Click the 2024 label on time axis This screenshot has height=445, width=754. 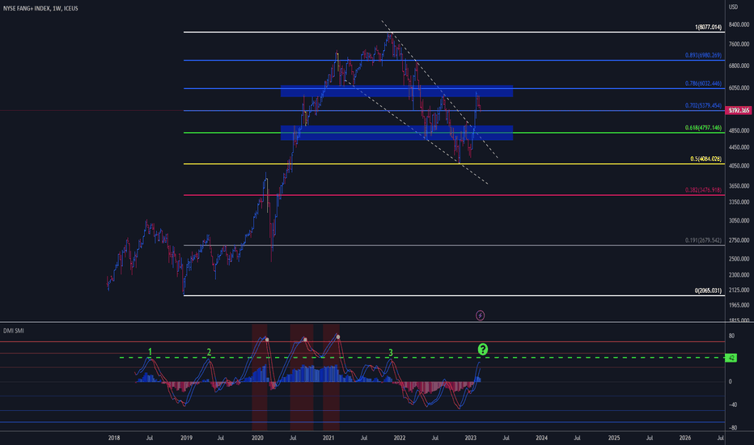click(x=541, y=438)
